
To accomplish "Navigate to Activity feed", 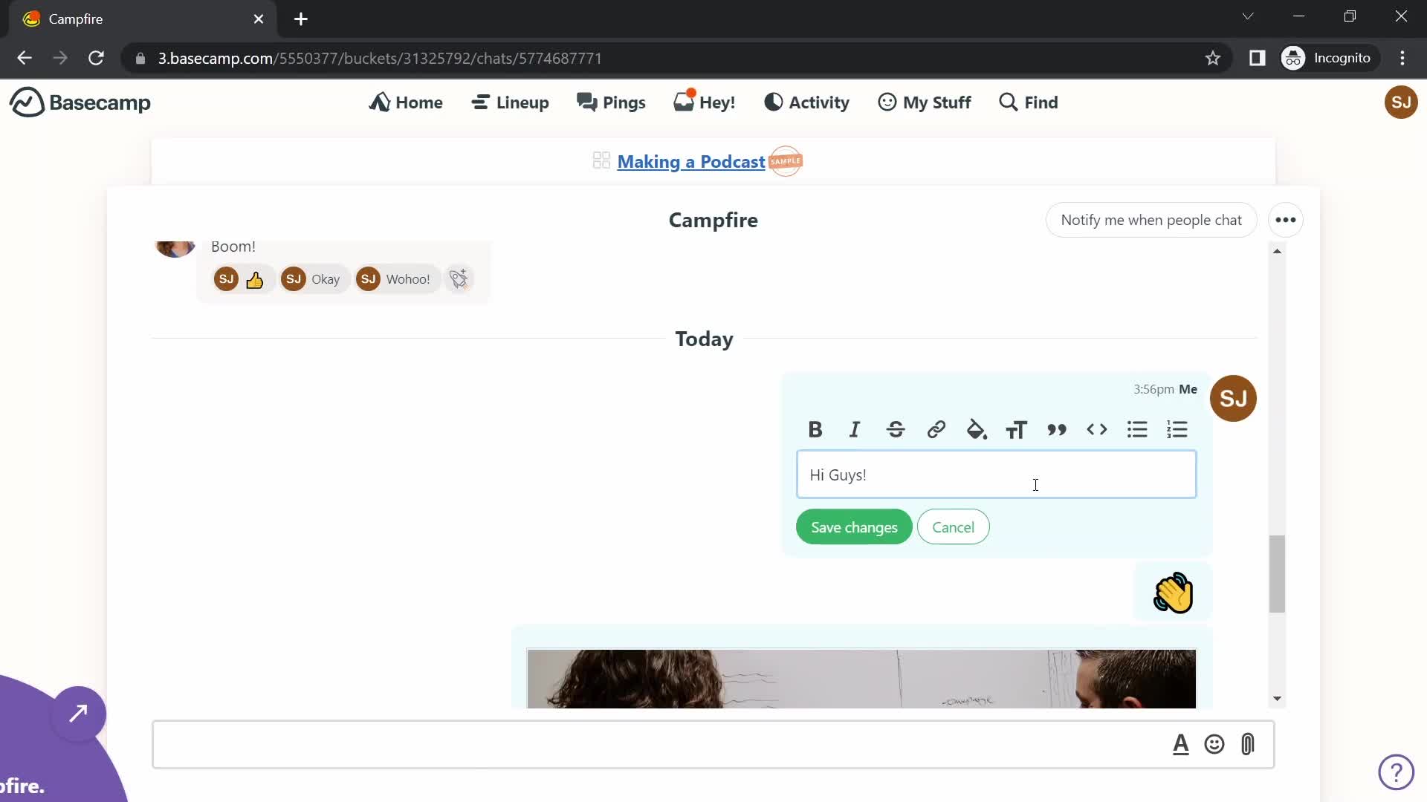I will click(806, 102).
